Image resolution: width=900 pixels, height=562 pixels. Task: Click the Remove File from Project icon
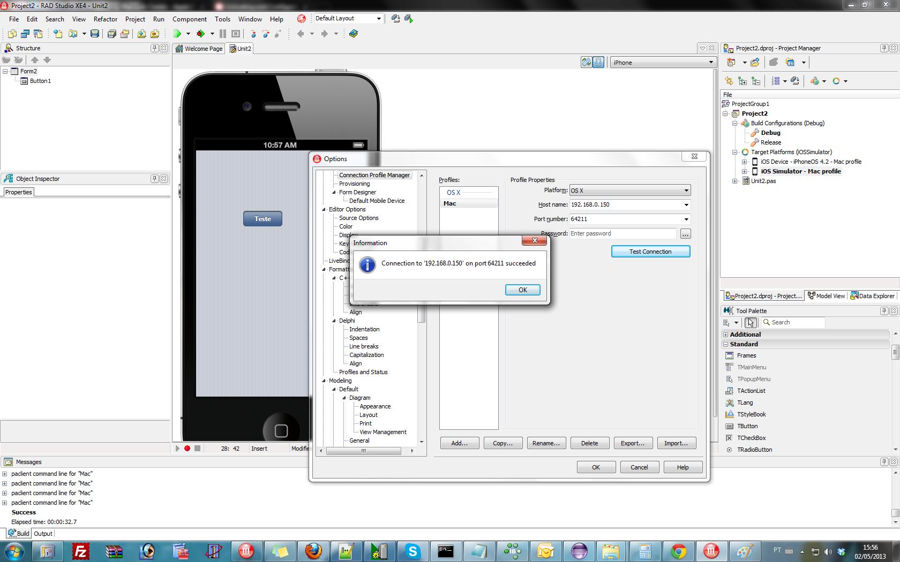point(155,34)
